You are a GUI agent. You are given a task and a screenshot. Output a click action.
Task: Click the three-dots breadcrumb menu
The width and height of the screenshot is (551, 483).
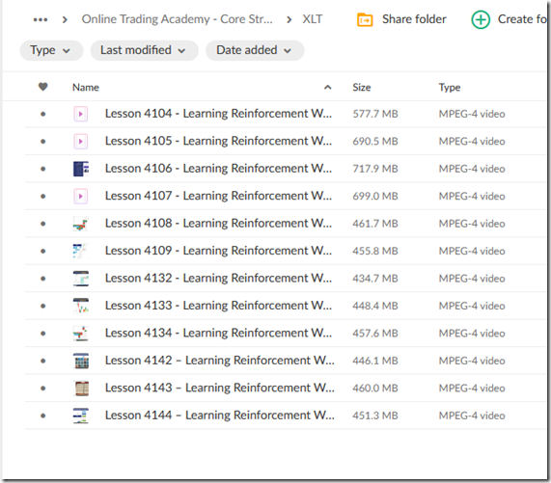(41, 19)
